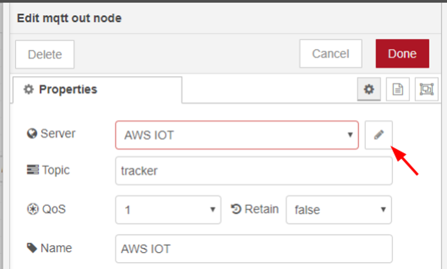Click the highlighted settings tab button
The image size is (447, 269).
[x=368, y=89]
